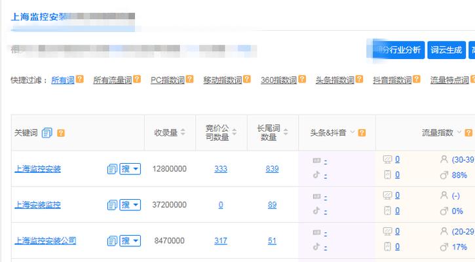475x262 pixels.
Task: Click help icon in 流量指数 header
Action: click(x=468, y=133)
